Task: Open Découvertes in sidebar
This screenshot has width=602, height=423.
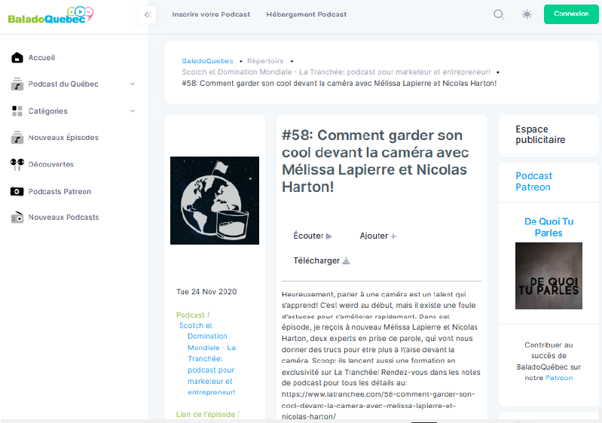Action: (x=51, y=165)
